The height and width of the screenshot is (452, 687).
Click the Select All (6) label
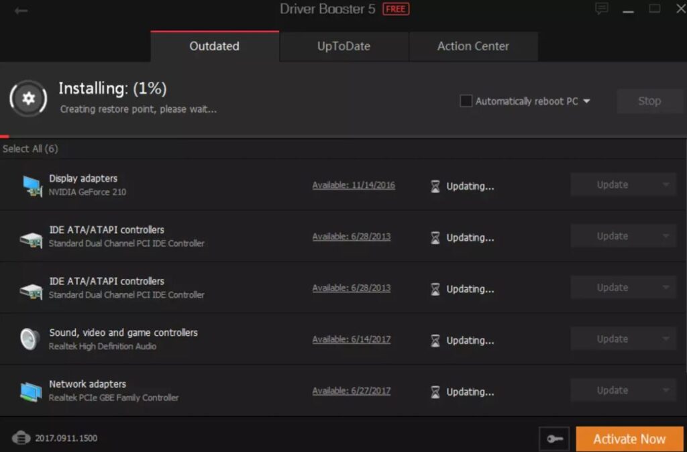click(x=30, y=149)
